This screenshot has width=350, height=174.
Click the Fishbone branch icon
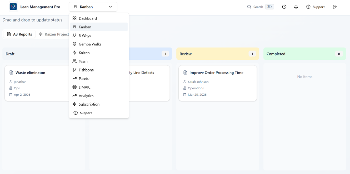[x=75, y=70]
